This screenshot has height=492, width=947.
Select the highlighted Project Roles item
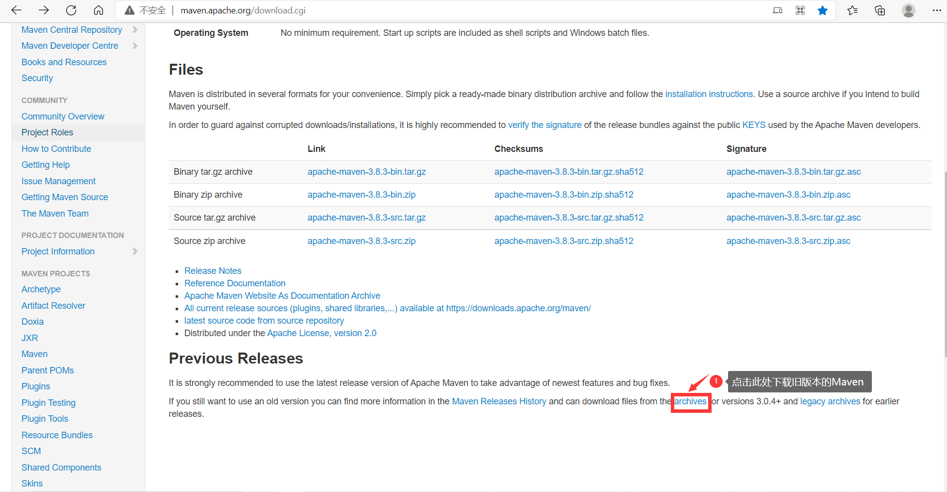[47, 132]
